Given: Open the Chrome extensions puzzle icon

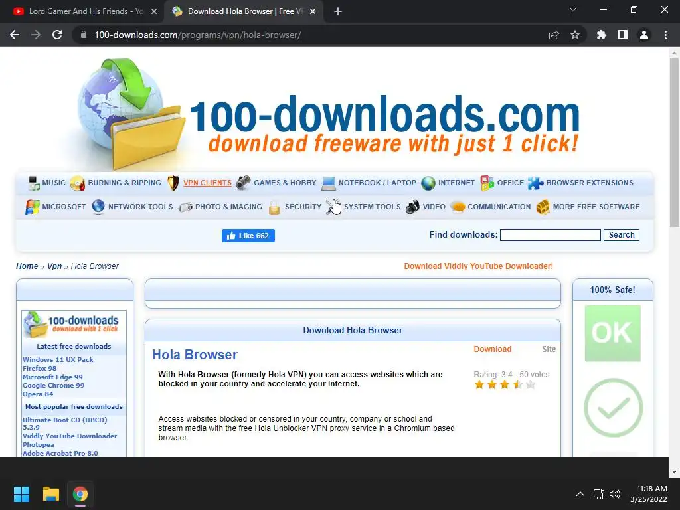Looking at the screenshot, I should (602, 35).
